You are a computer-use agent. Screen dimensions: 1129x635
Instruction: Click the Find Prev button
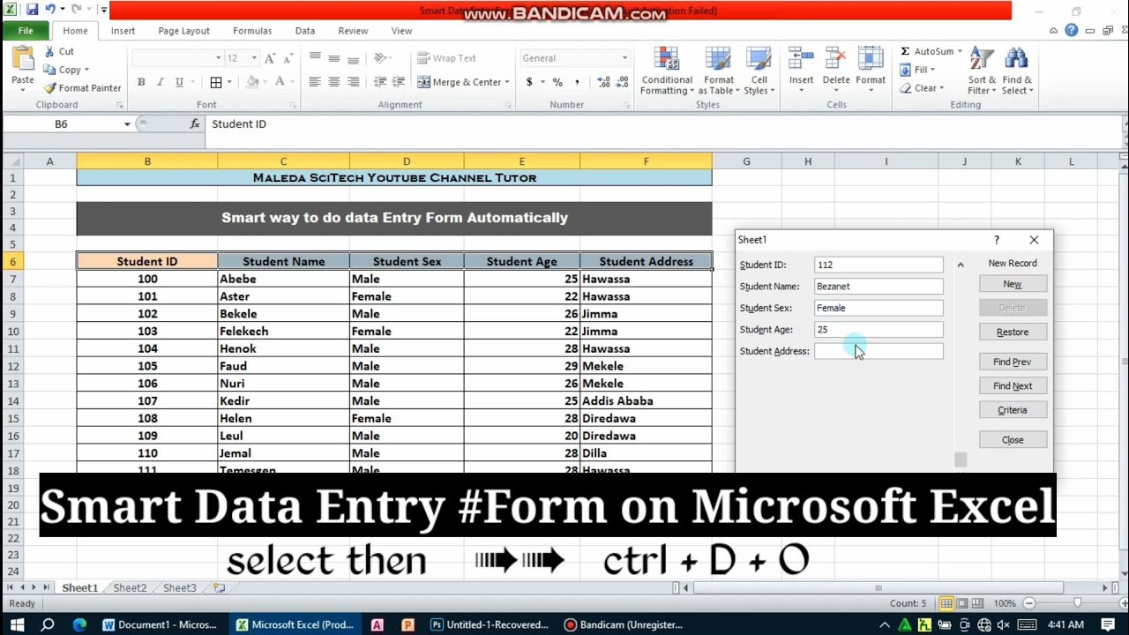tap(1013, 362)
